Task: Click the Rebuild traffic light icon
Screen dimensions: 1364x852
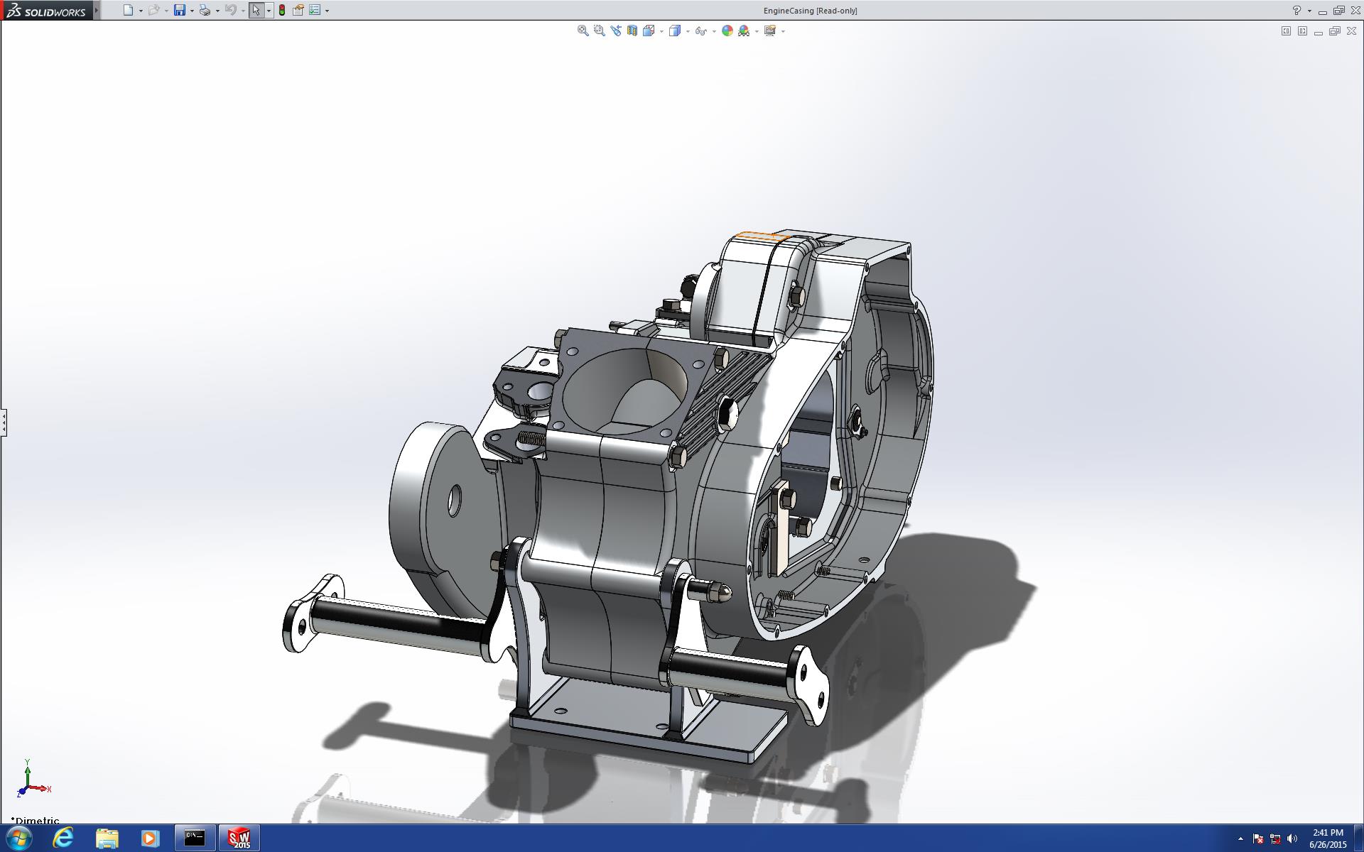Action: (x=282, y=11)
